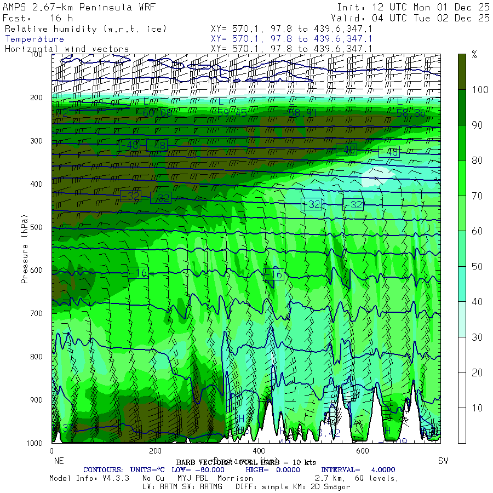This screenshot has height=493, width=493.
Task: Click the 'Model Info: V4.3.3' footer text
Action: (x=89, y=478)
